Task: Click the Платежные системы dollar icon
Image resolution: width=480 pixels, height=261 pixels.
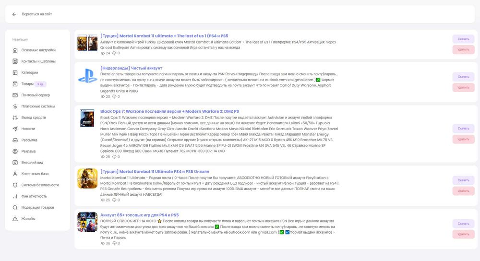Action: [x=15, y=106]
